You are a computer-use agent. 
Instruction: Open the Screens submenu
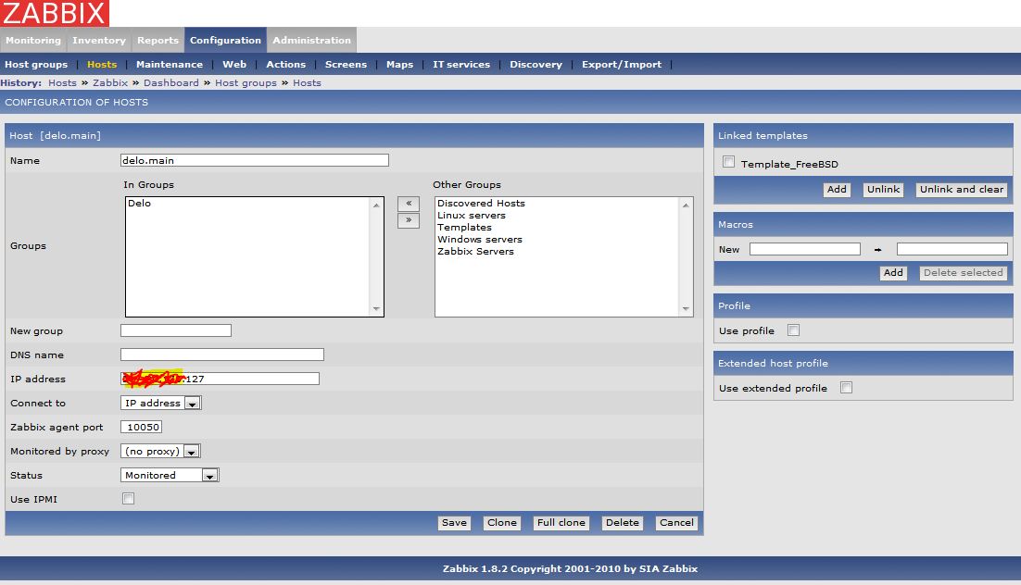[x=346, y=65]
